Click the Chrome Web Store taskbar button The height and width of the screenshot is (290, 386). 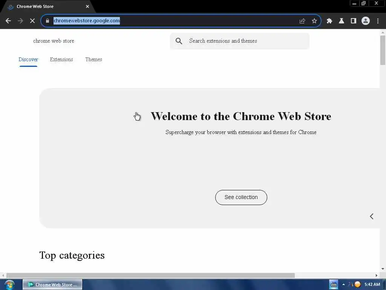52,285
